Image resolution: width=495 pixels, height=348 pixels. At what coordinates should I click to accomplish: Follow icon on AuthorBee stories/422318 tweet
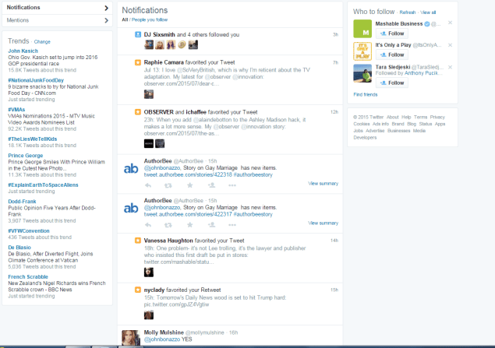[x=211, y=185]
